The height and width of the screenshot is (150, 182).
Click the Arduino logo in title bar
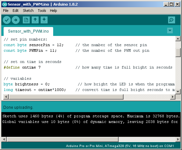5,4
